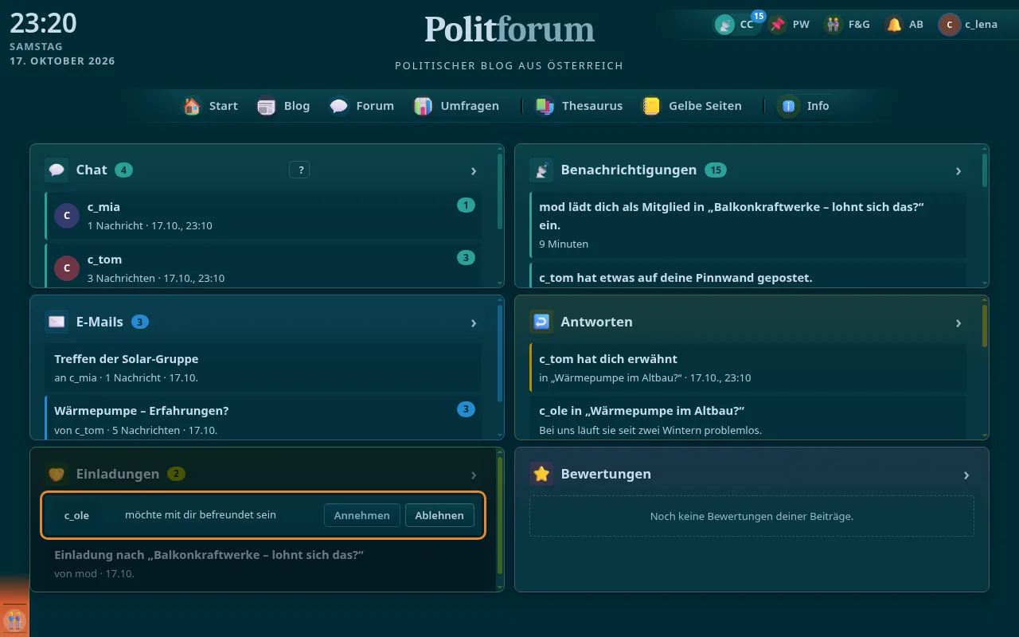Open the Start house icon

tap(192, 106)
